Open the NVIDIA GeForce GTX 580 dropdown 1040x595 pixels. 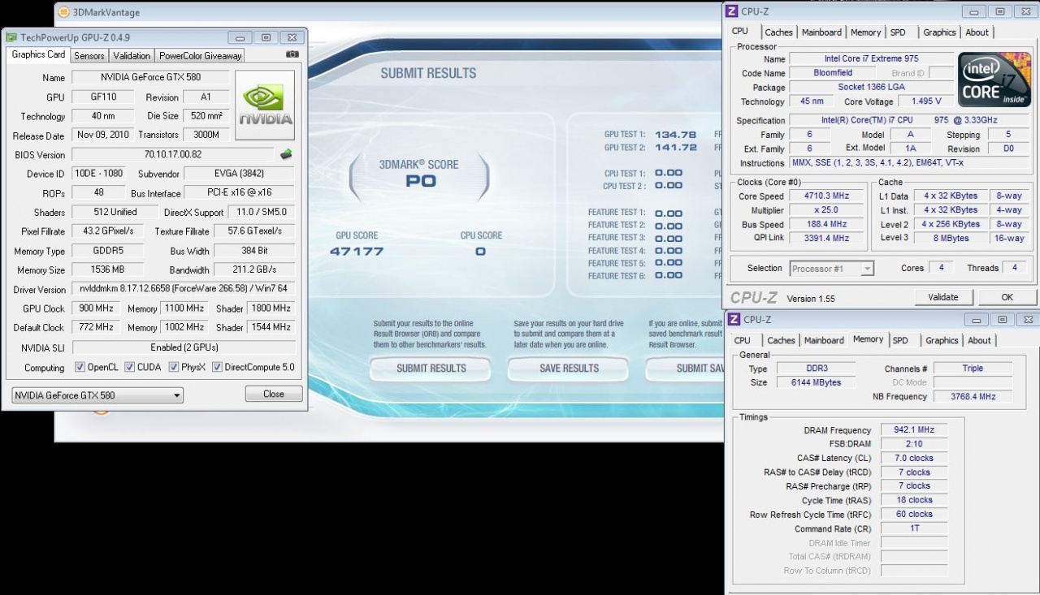(x=97, y=395)
